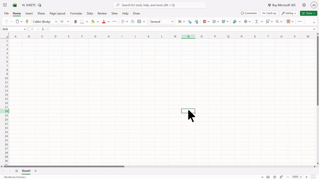Show more font options ellipsis

(x=115, y=21)
